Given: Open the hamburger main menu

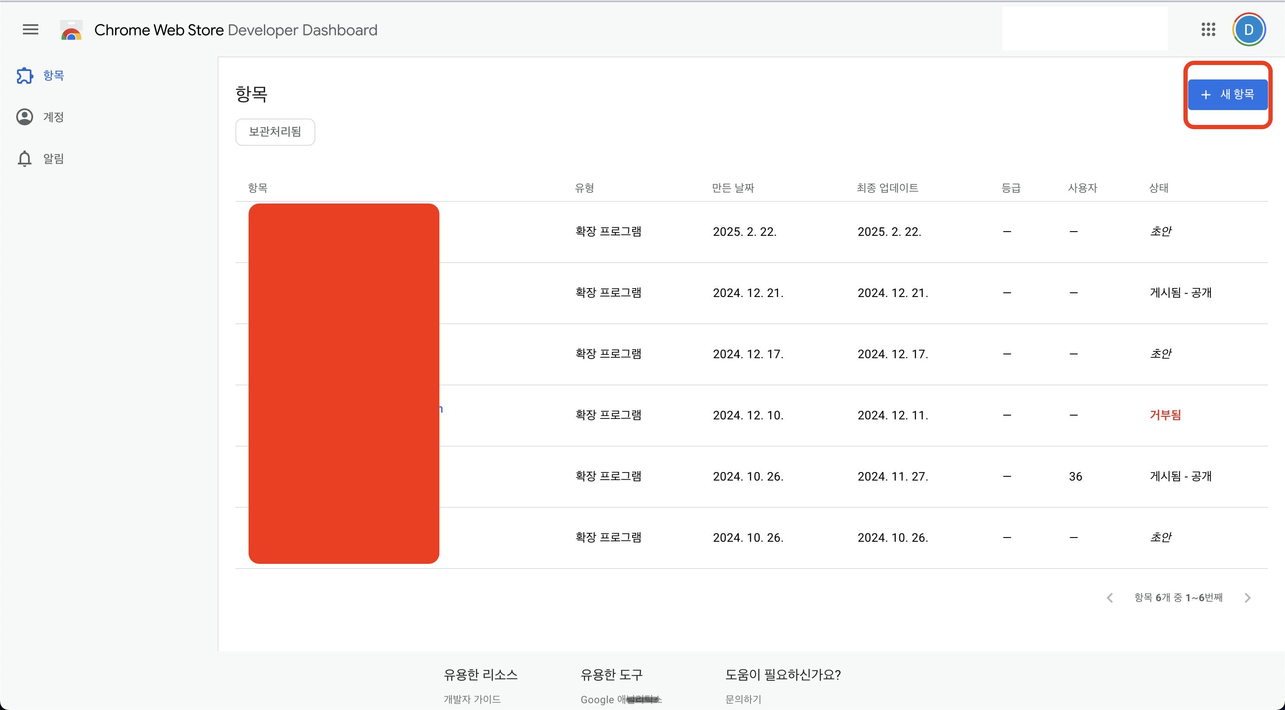Looking at the screenshot, I should [x=31, y=29].
